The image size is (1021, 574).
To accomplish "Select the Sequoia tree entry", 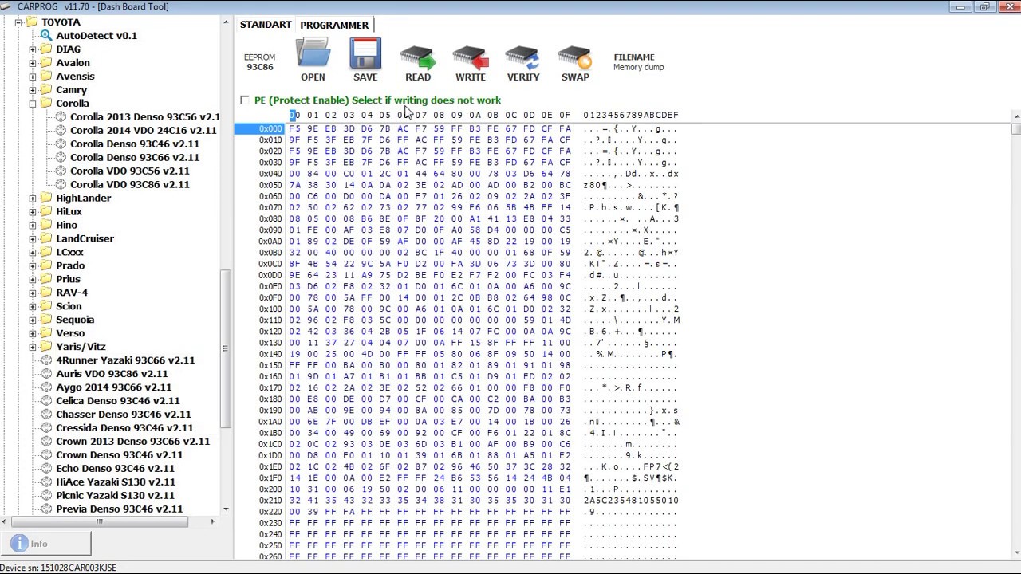I will (x=75, y=320).
